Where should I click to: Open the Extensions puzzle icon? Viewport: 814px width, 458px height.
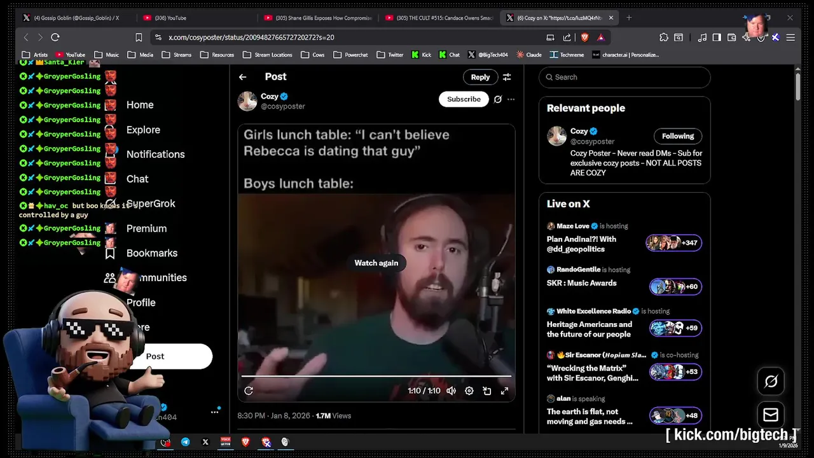coord(663,38)
